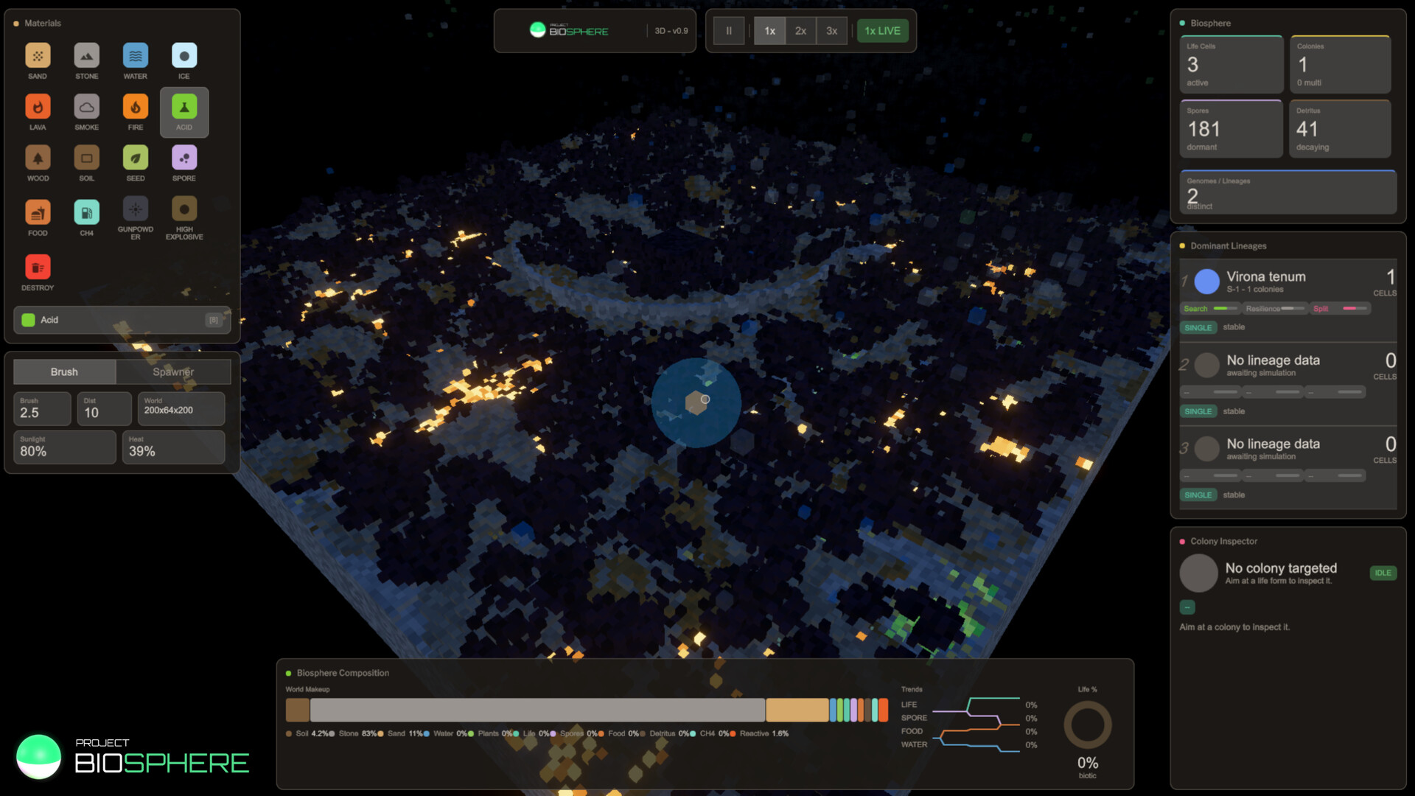Open the Acid material selector bar

click(122, 320)
